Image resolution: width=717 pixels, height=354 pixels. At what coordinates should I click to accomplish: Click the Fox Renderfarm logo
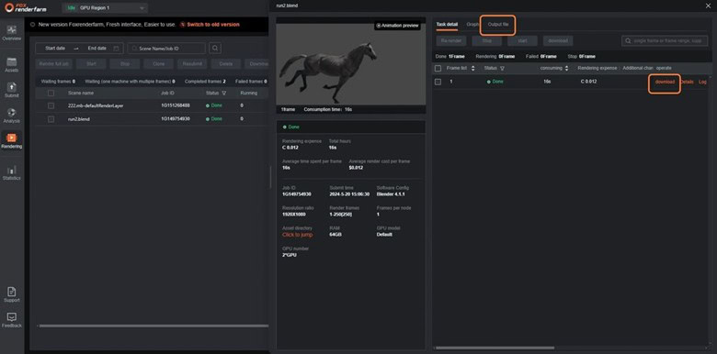coord(26,7)
